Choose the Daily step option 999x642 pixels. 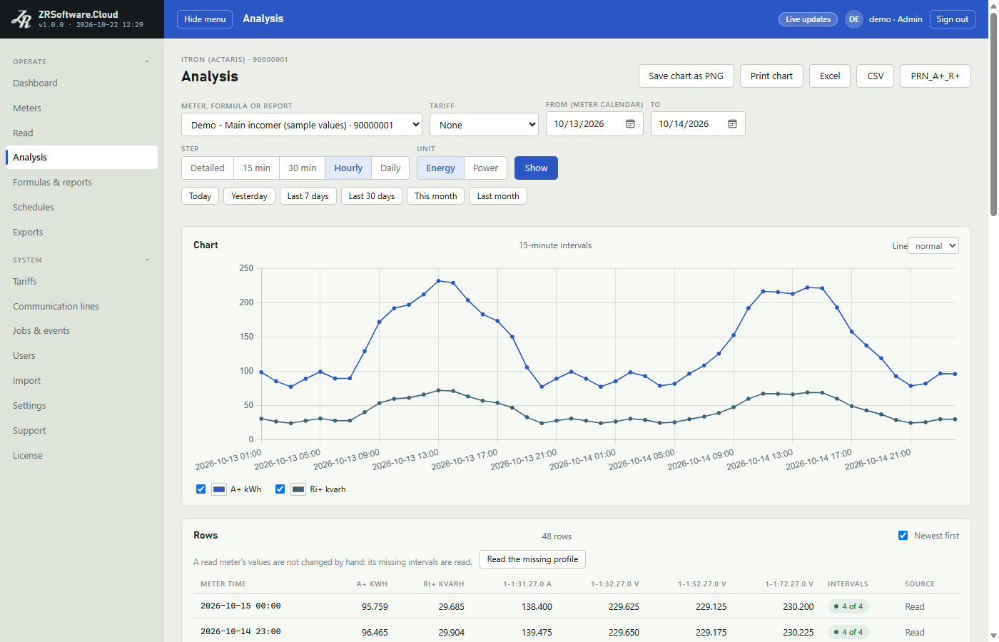click(x=390, y=168)
